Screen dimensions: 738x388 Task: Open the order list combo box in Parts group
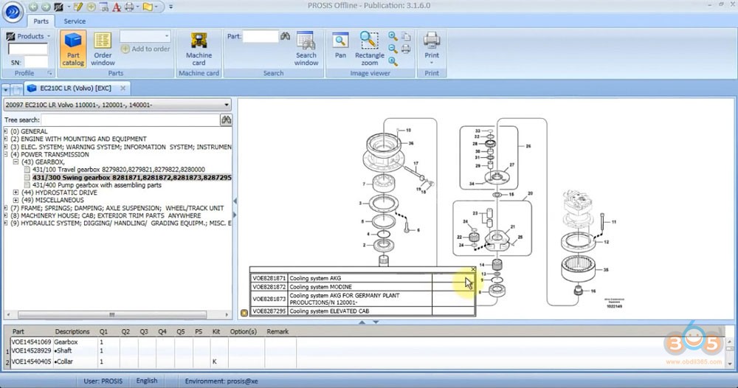[x=145, y=36]
